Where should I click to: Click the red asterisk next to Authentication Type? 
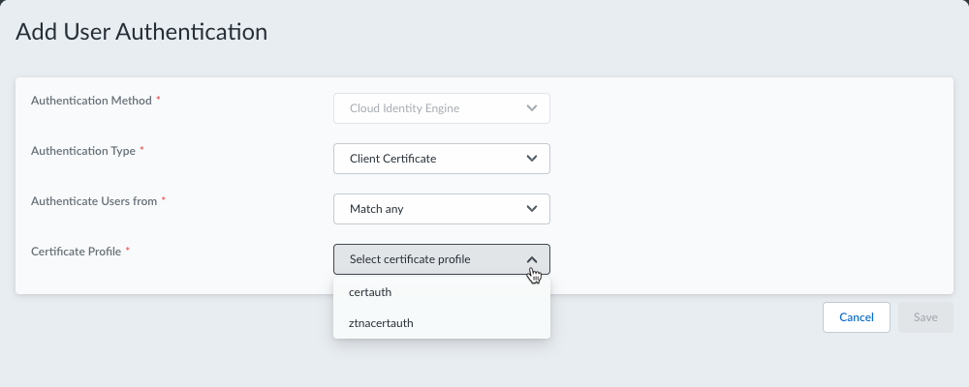141,150
